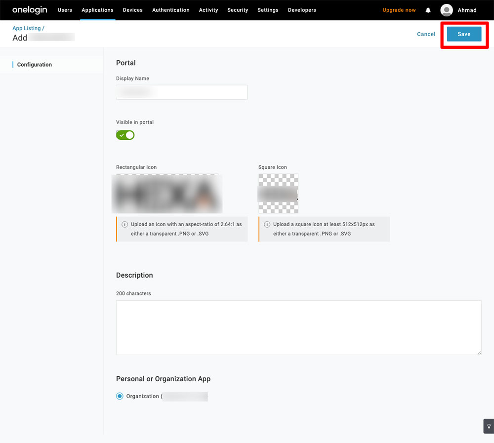Click the rectangular icon info symbol
Screen dimensions: 494x443
pyautogui.click(x=124, y=225)
